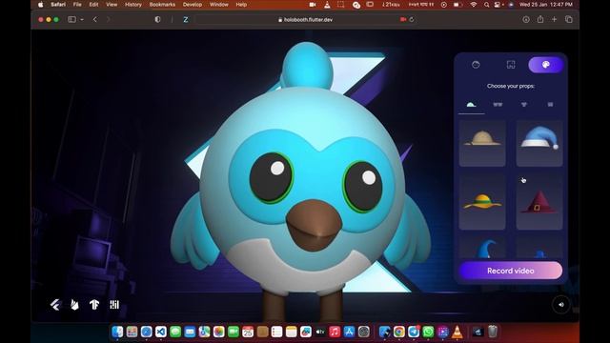Show the tab overview
This screenshot has width=610, height=343.
pos(569,19)
